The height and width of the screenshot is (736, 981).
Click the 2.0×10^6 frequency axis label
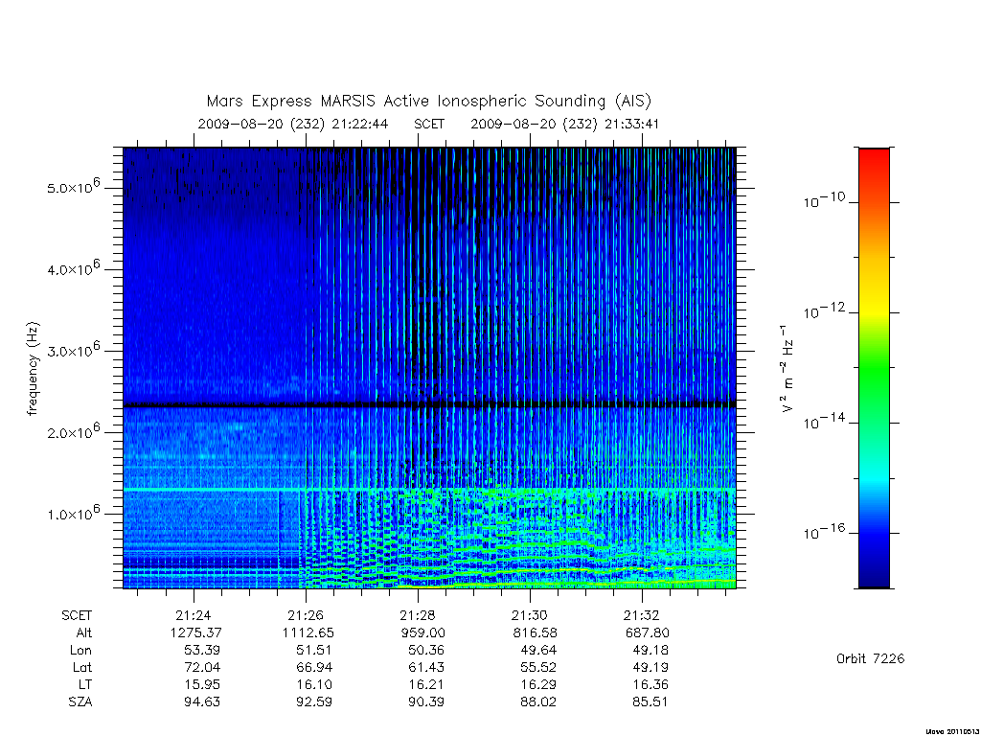pyautogui.click(x=73, y=431)
